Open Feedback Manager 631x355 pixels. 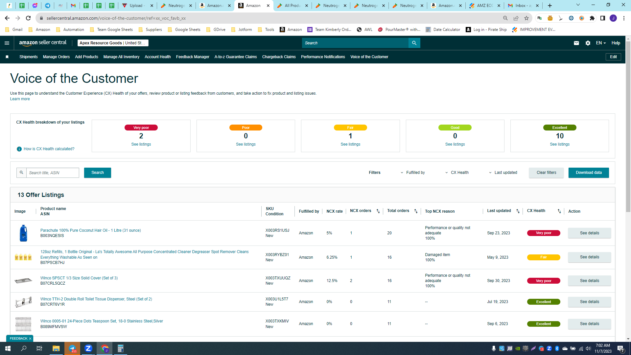point(193,57)
